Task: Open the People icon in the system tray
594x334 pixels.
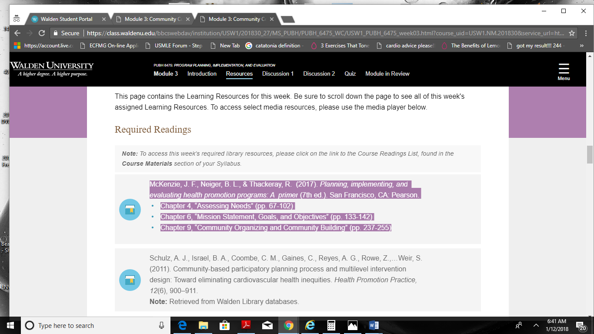Action: click(x=519, y=325)
